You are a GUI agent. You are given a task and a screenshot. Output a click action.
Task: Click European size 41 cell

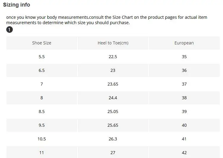coord(184,139)
